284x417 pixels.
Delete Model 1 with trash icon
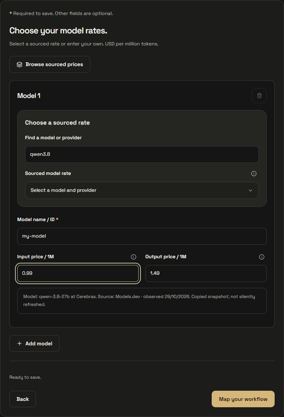coord(259,96)
